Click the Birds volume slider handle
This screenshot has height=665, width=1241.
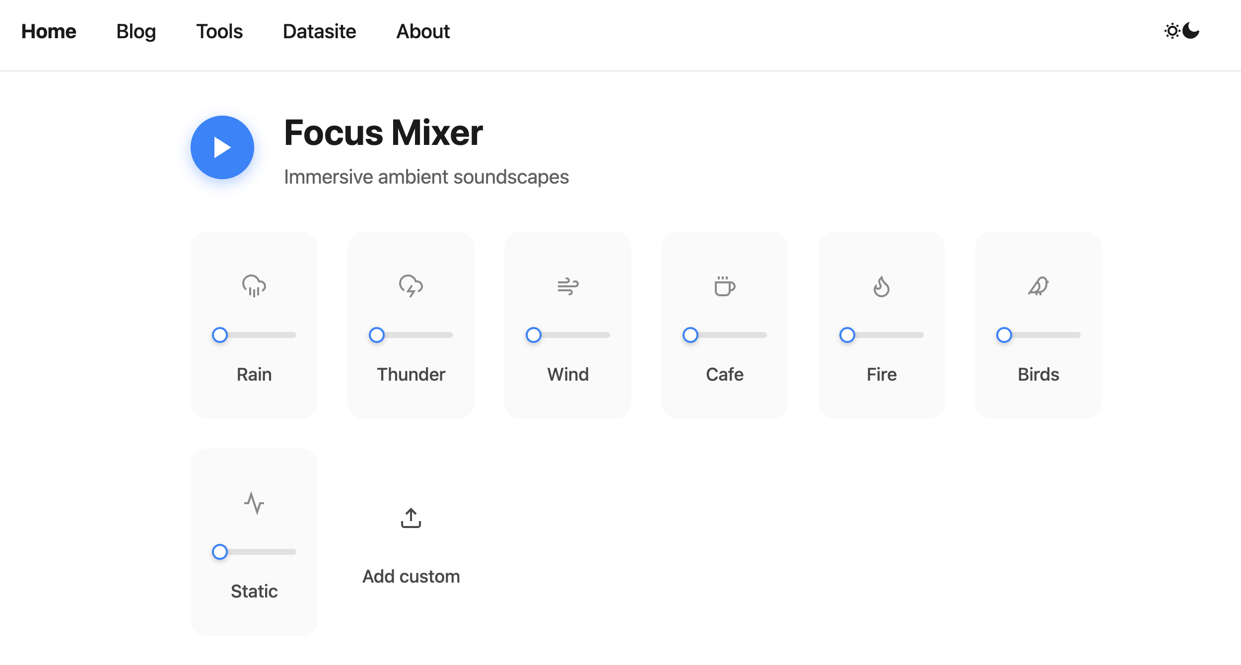1004,335
